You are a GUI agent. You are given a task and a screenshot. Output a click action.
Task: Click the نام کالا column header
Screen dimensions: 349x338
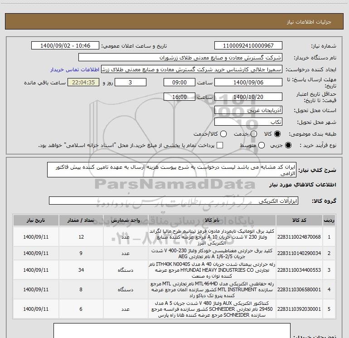point(212,220)
